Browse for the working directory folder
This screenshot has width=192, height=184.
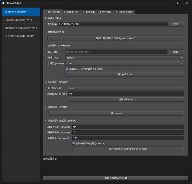176,24
